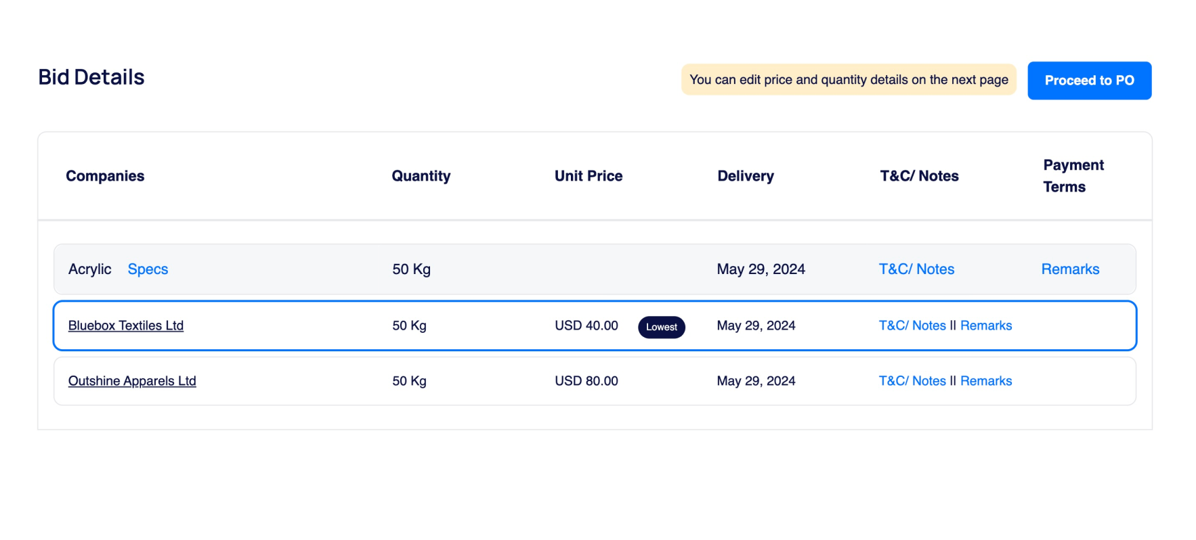Click the Bid Details heading

[x=91, y=77]
